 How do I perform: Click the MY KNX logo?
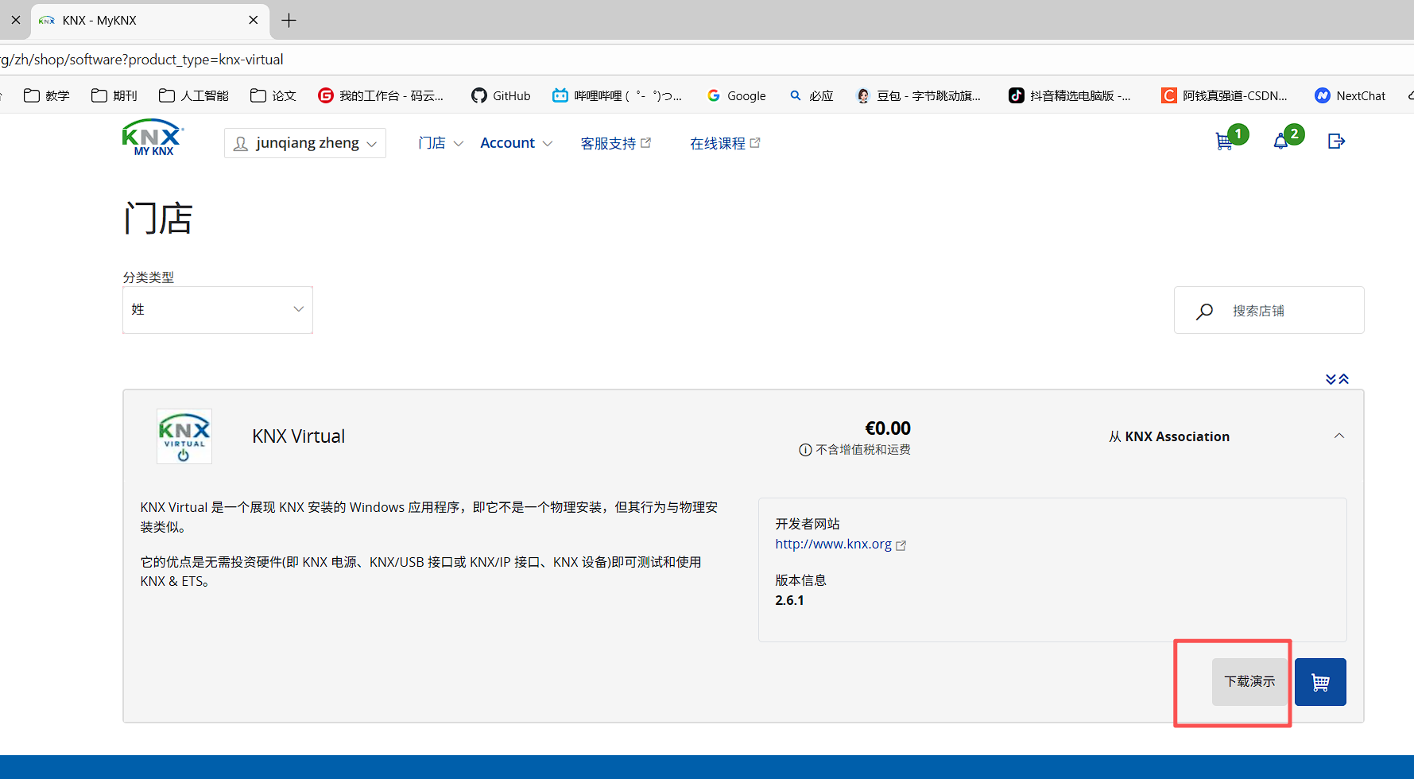153,138
